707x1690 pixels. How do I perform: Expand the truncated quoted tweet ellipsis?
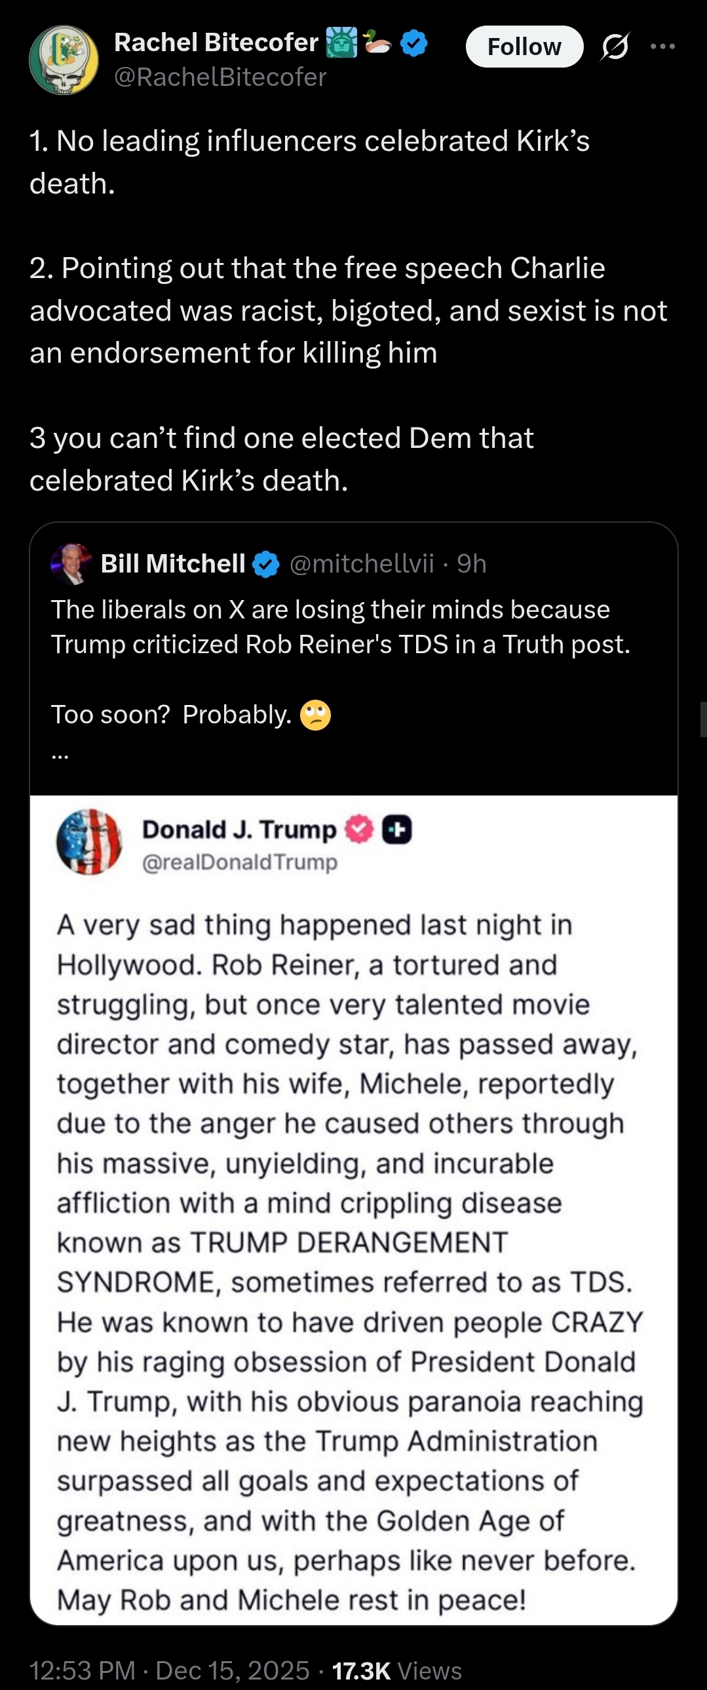click(60, 754)
